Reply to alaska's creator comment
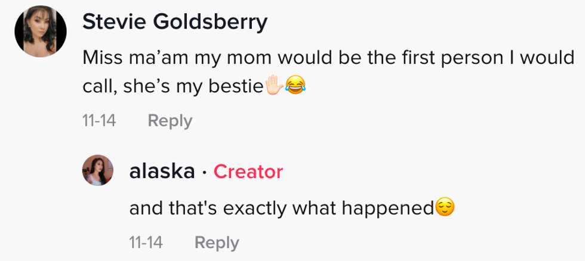This screenshot has height=261, width=585. point(217,243)
